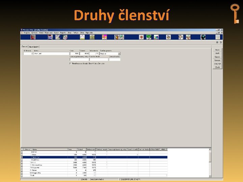This screenshot has height=182, width=243.
Task: Click the Nový button
Action: tap(217, 50)
